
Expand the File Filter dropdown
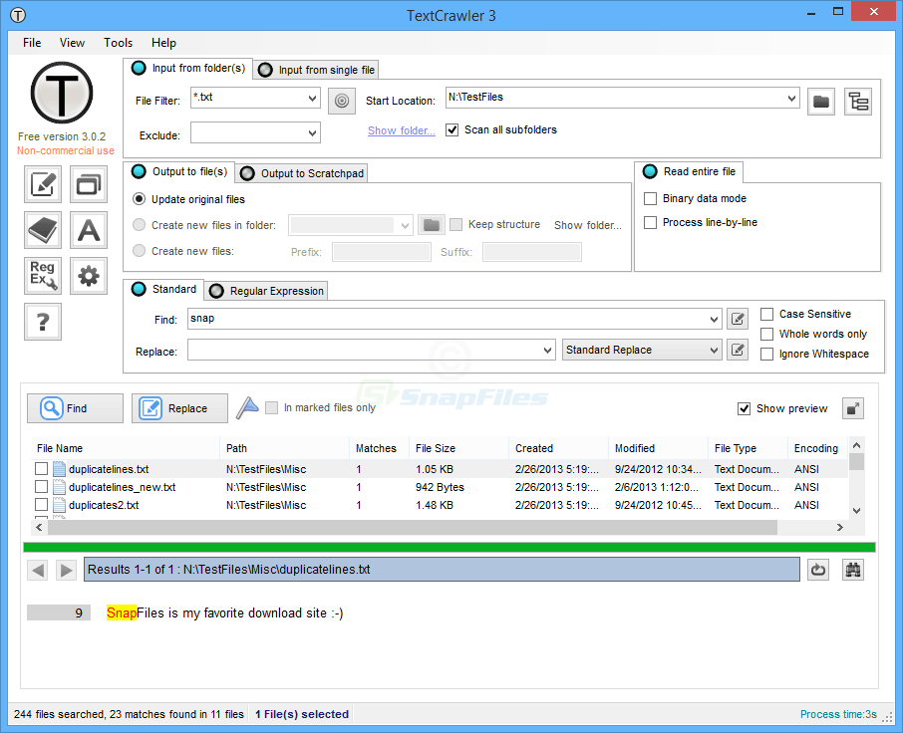(x=312, y=98)
